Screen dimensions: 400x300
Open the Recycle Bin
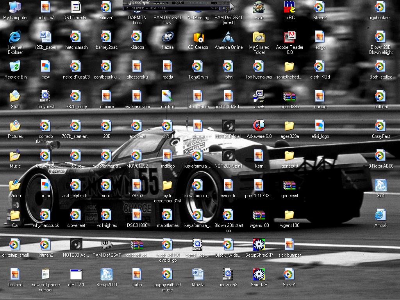15,67
